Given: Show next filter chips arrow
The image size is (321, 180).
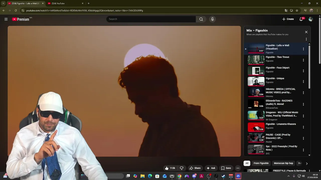Looking at the screenshot, I should click(x=306, y=163).
